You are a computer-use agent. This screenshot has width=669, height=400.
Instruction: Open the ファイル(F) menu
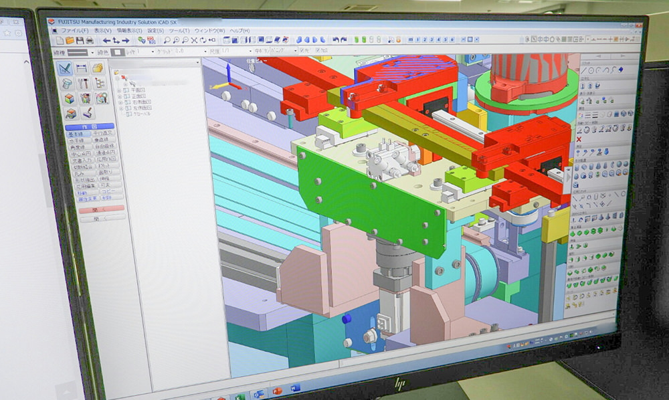pos(75,31)
